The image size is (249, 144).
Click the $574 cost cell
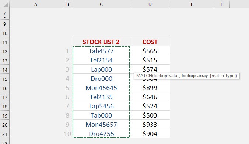(150, 69)
